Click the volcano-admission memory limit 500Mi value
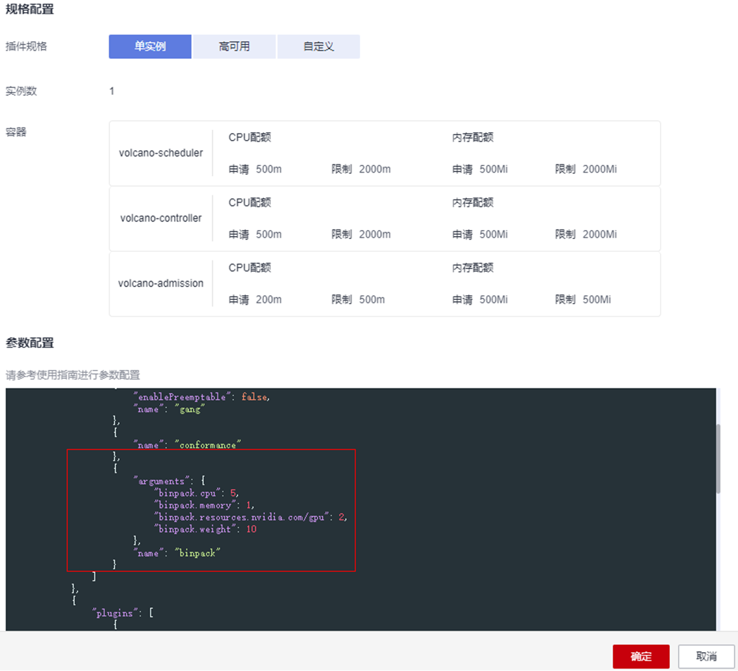 point(596,299)
